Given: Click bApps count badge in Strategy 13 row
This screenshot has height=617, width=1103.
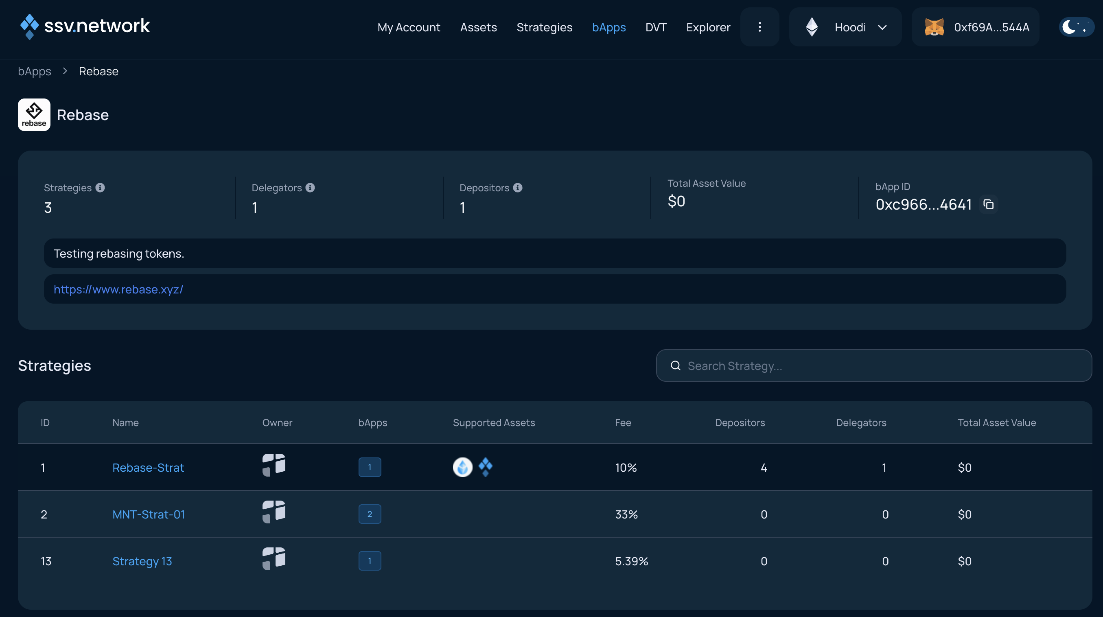Looking at the screenshot, I should 370,560.
